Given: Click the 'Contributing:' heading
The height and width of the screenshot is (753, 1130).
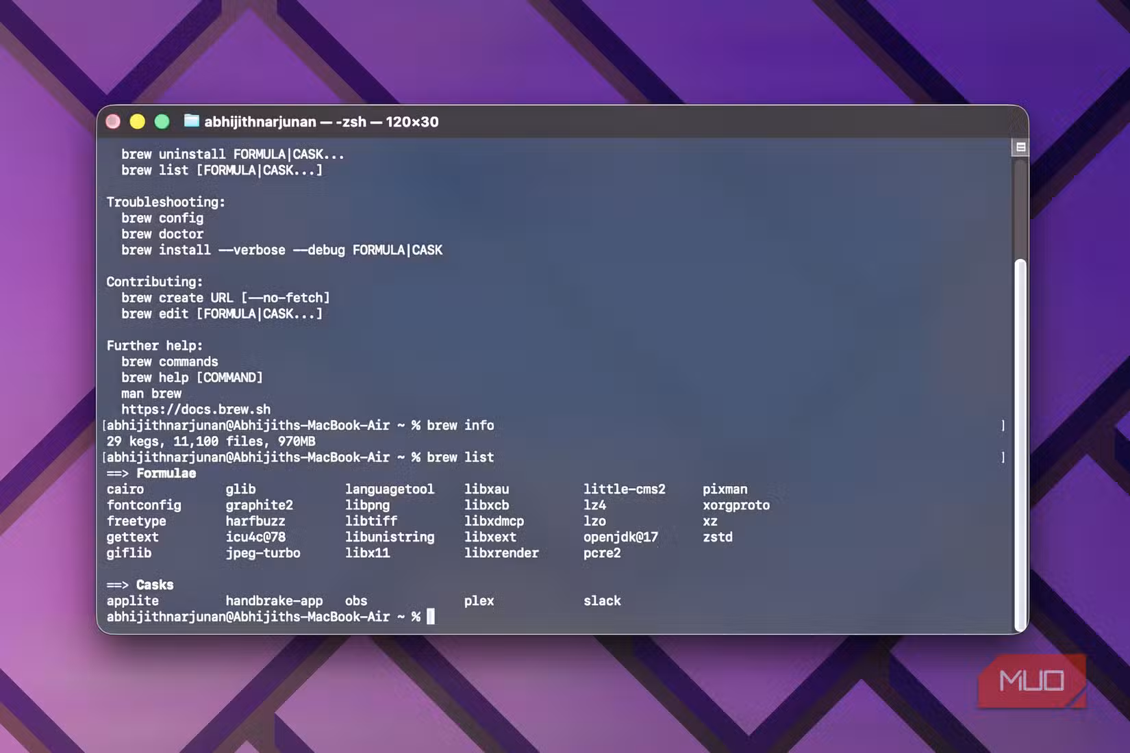Looking at the screenshot, I should click(154, 281).
